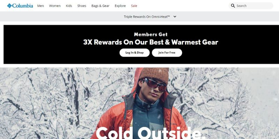Select the Explore menu item

[x=120, y=6]
